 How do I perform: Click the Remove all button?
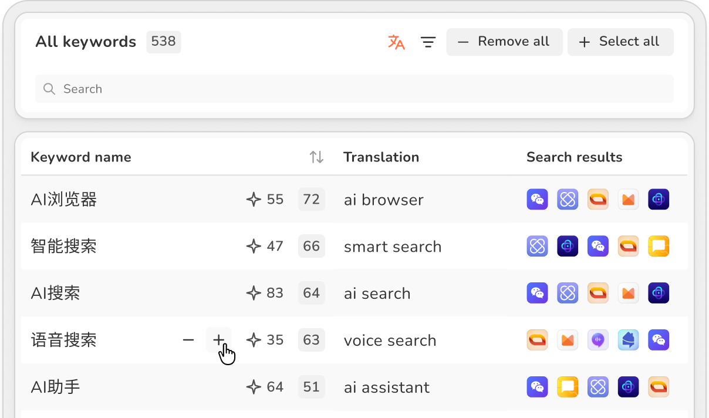pyautogui.click(x=504, y=42)
